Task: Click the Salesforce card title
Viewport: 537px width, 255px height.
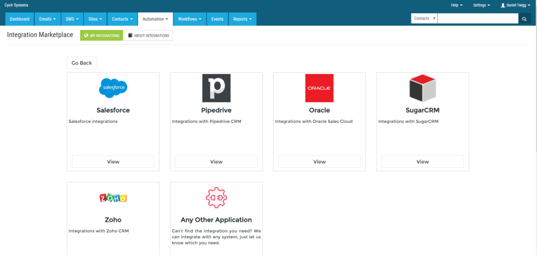Action: pyautogui.click(x=113, y=110)
